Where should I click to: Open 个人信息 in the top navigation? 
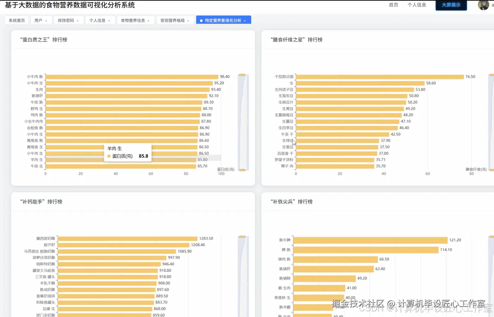pos(417,5)
